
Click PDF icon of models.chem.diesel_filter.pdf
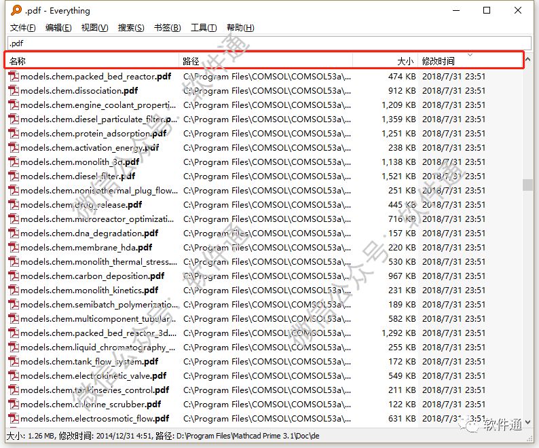pos(14,176)
